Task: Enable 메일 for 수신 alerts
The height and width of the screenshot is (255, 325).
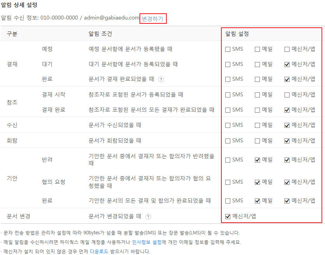Action: coord(258,125)
